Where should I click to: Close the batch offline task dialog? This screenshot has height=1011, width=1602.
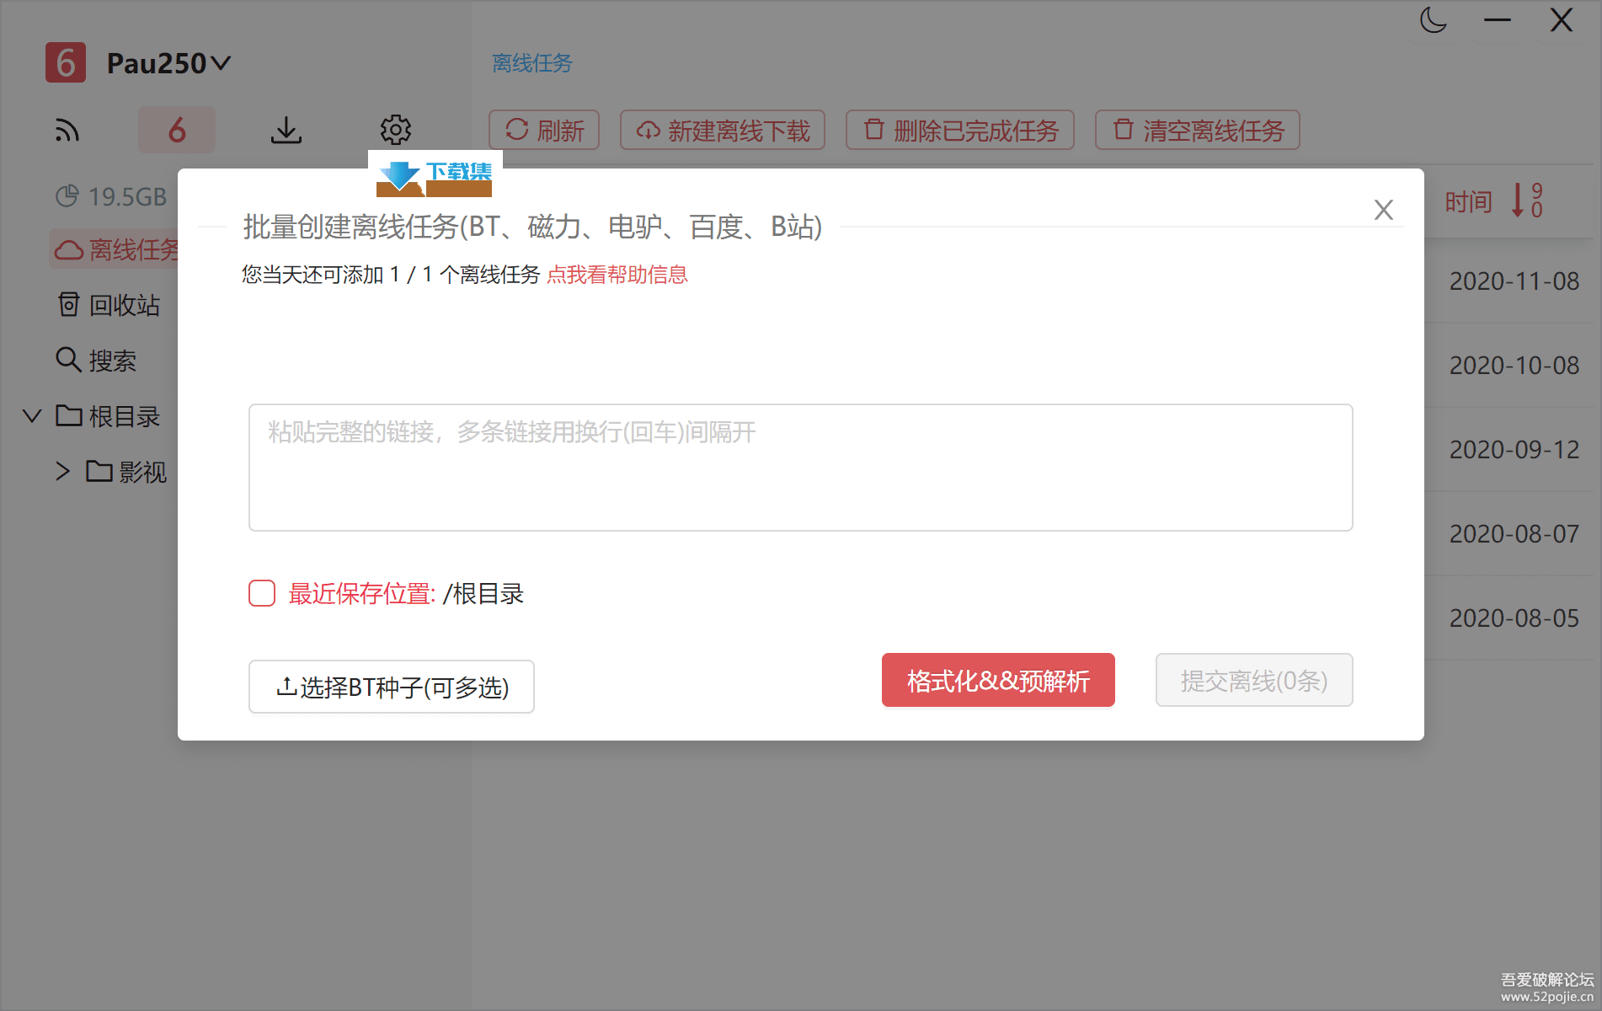point(1383,210)
